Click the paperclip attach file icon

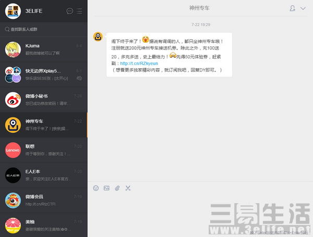[x=117, y=188]
